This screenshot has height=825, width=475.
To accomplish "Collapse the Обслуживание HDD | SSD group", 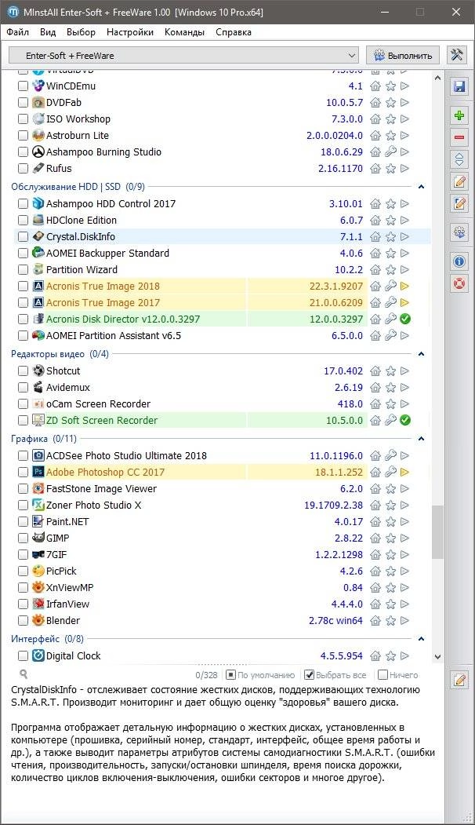I will (x=421, y=187).
